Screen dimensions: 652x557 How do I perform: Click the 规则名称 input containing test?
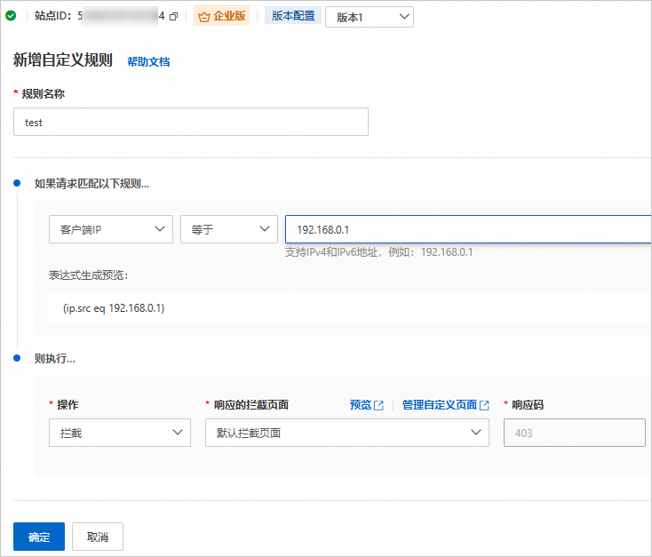[x=191, y=122]
